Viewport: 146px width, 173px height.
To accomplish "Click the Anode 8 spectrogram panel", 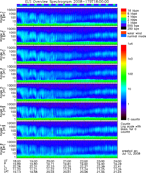I will point(67,149).
